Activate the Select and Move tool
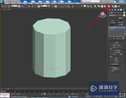The image size is (126, 98). 33,6
